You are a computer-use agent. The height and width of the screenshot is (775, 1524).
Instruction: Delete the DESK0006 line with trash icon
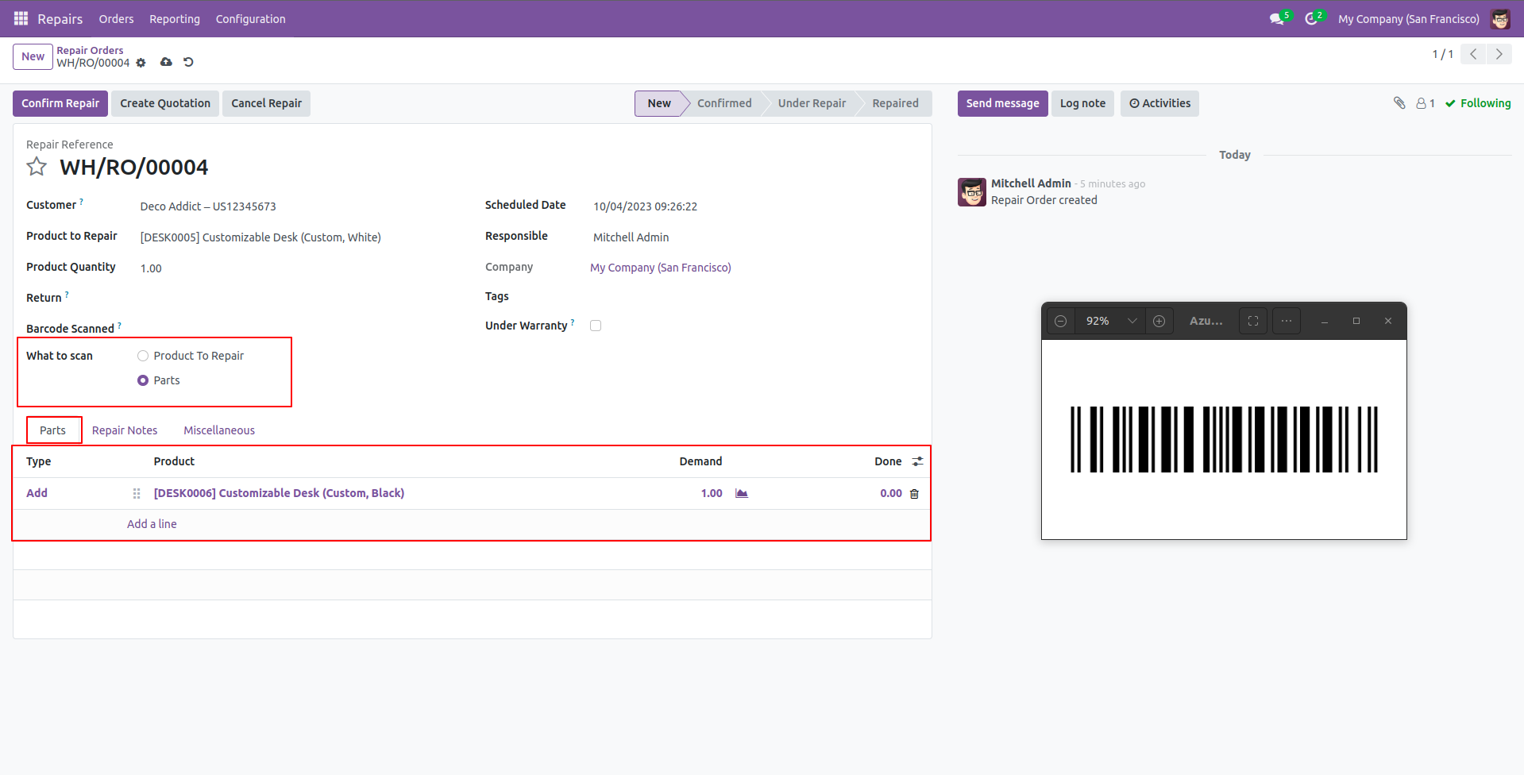[914, 494]
